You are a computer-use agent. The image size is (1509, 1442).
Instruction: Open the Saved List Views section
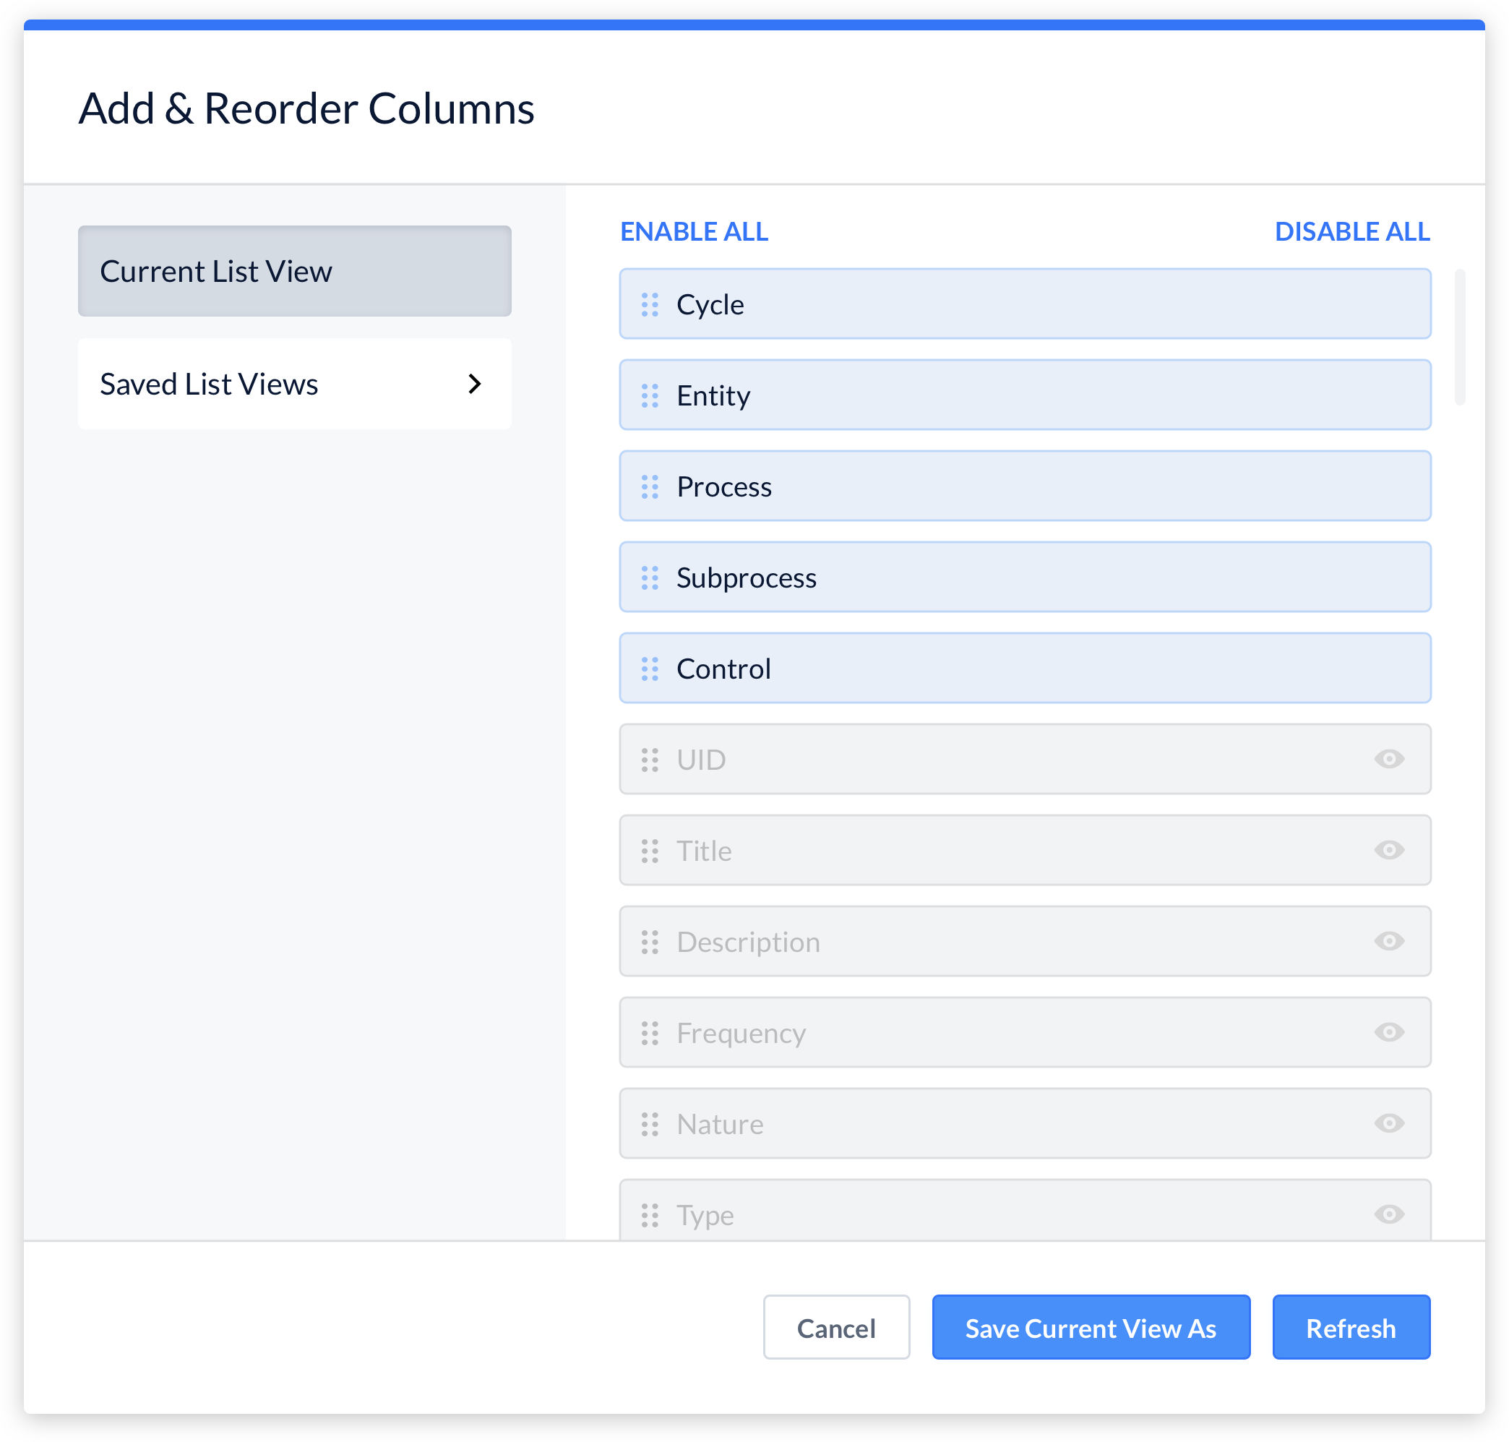pyautogui.click(x=294, y=384)
